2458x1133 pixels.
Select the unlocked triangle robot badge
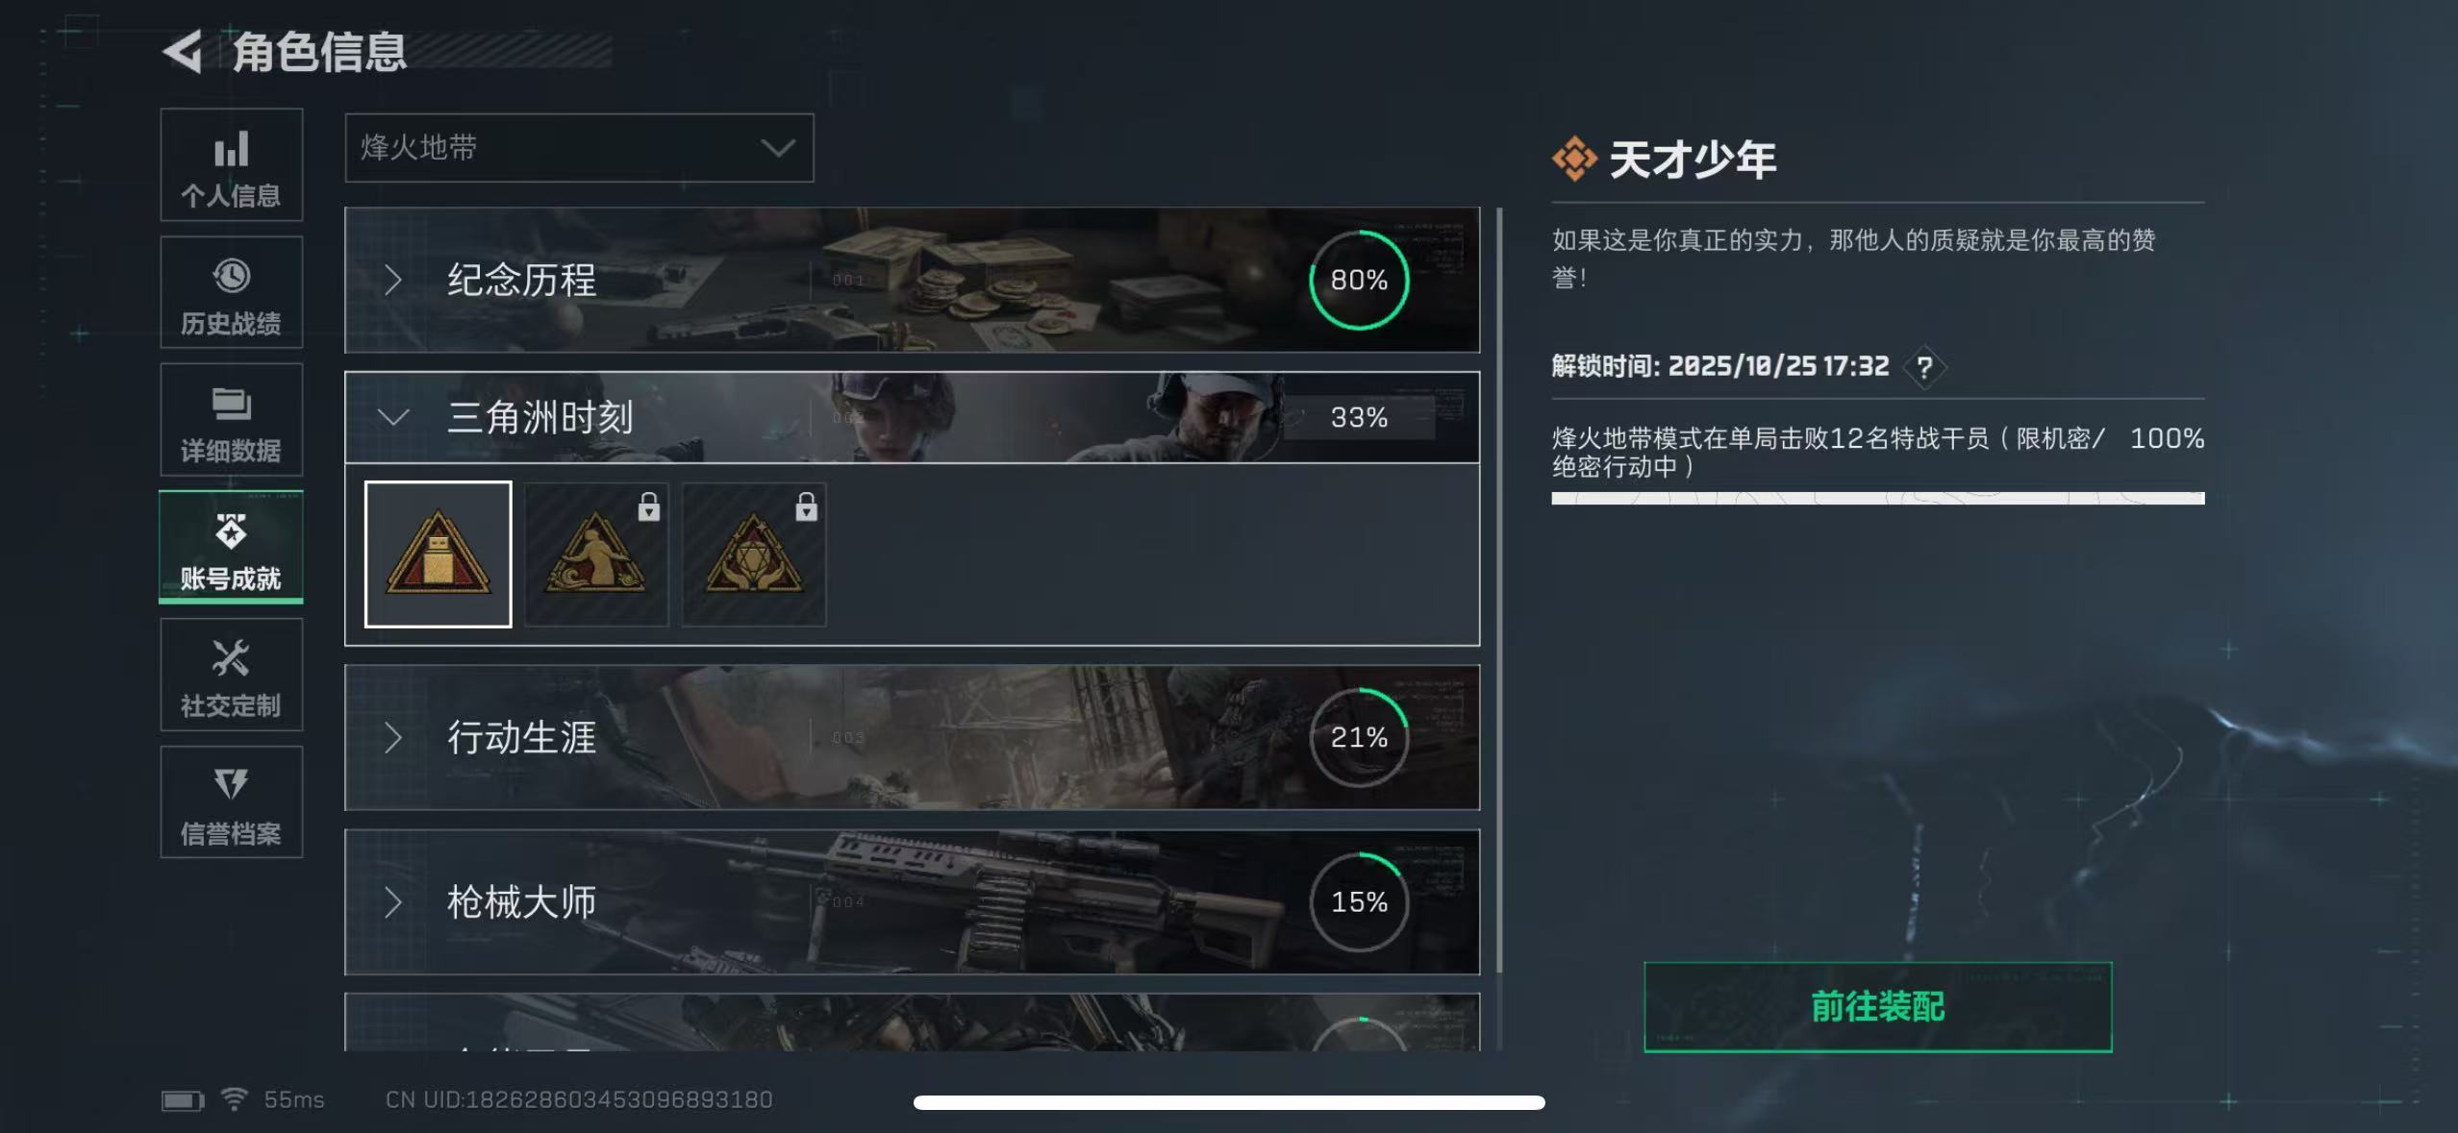coord(439,554)
